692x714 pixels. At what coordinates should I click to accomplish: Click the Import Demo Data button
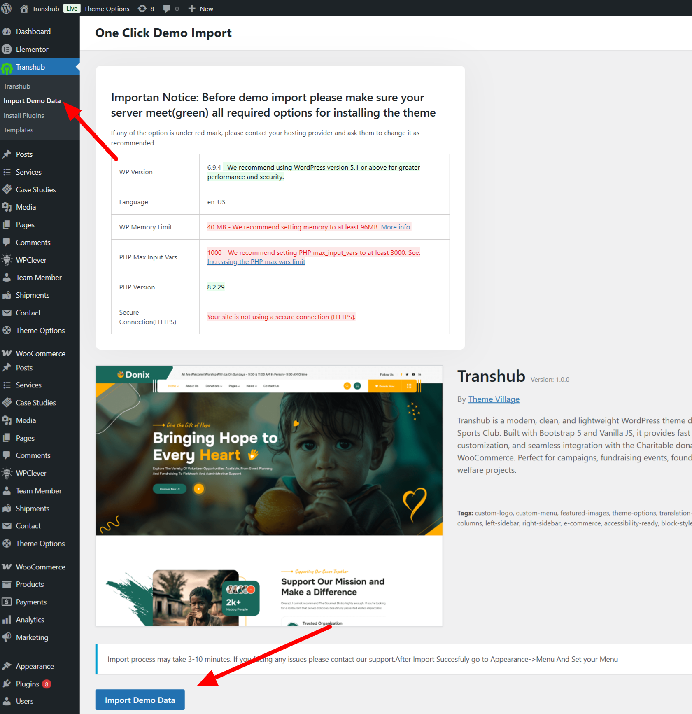coord(140,700)
